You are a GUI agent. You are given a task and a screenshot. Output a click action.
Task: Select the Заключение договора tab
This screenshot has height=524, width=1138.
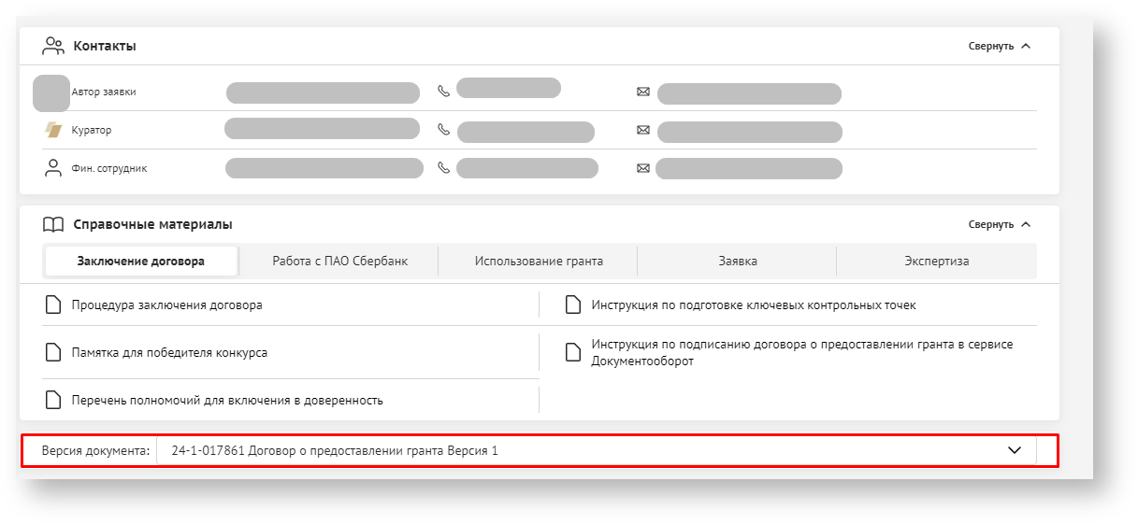pos(141,262)
